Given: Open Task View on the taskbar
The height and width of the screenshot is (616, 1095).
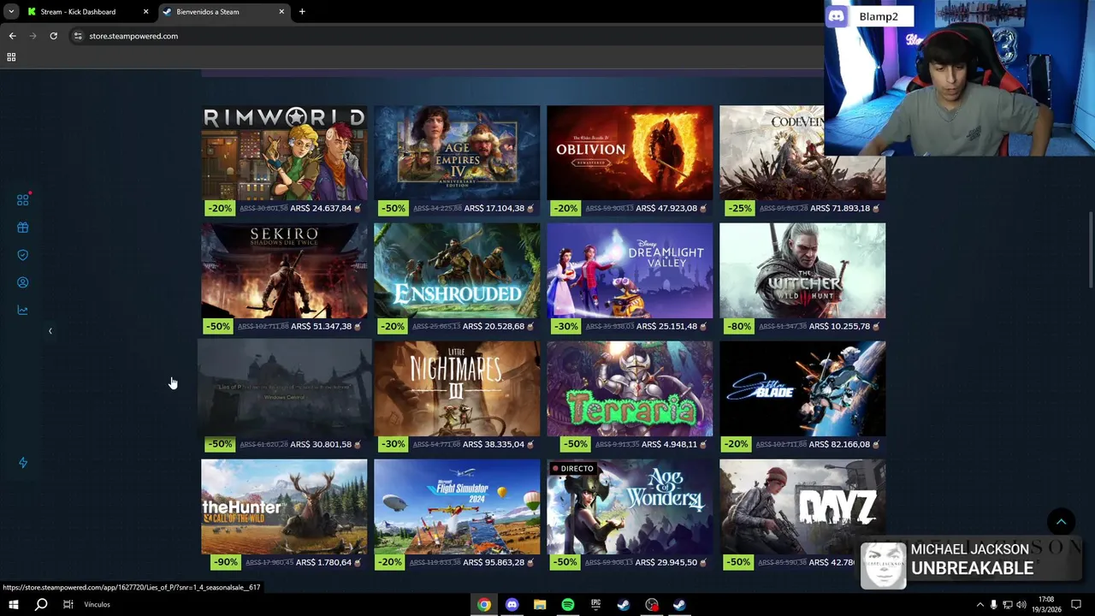Looking at the screenshot, I should (x=68, y=605).
